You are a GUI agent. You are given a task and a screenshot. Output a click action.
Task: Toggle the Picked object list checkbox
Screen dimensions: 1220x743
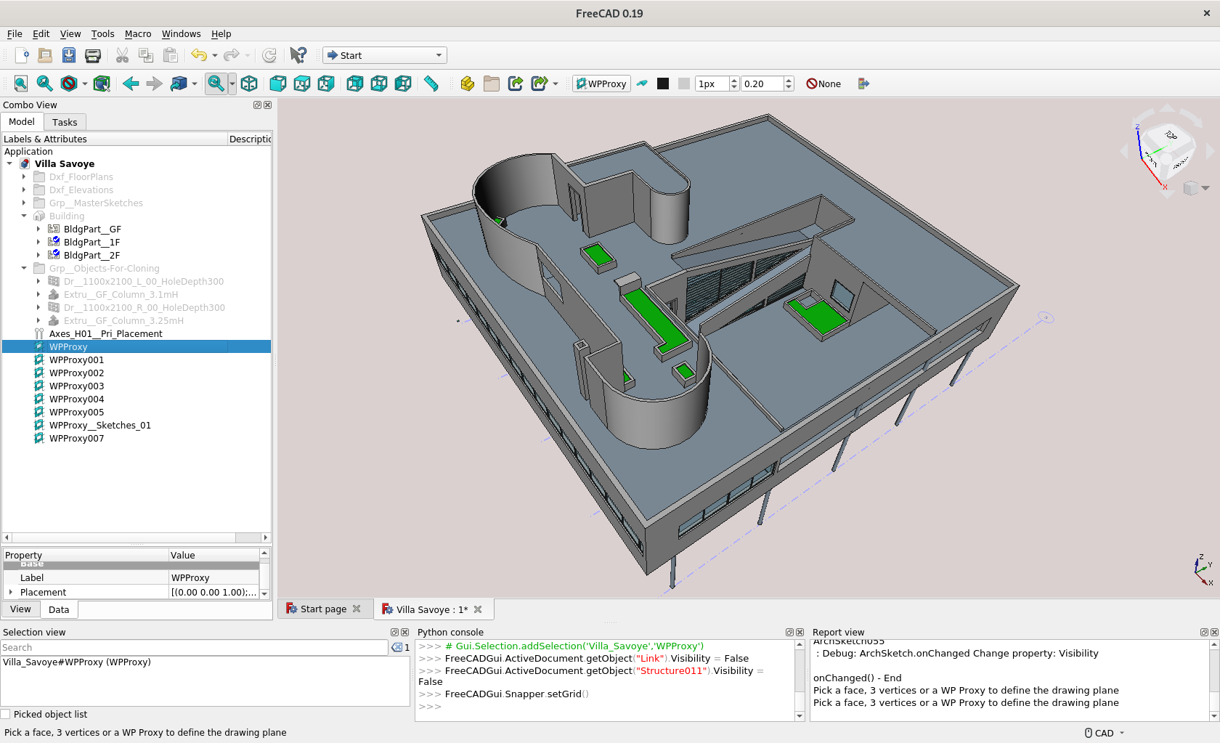pos(6,715)
